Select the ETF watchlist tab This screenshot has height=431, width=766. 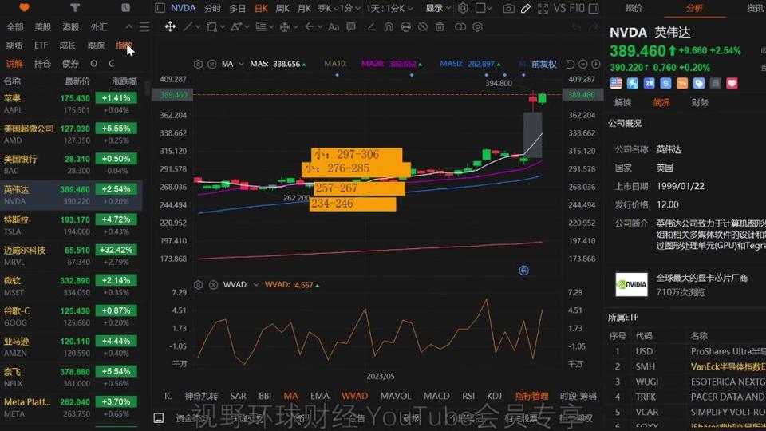coord(41,45)
